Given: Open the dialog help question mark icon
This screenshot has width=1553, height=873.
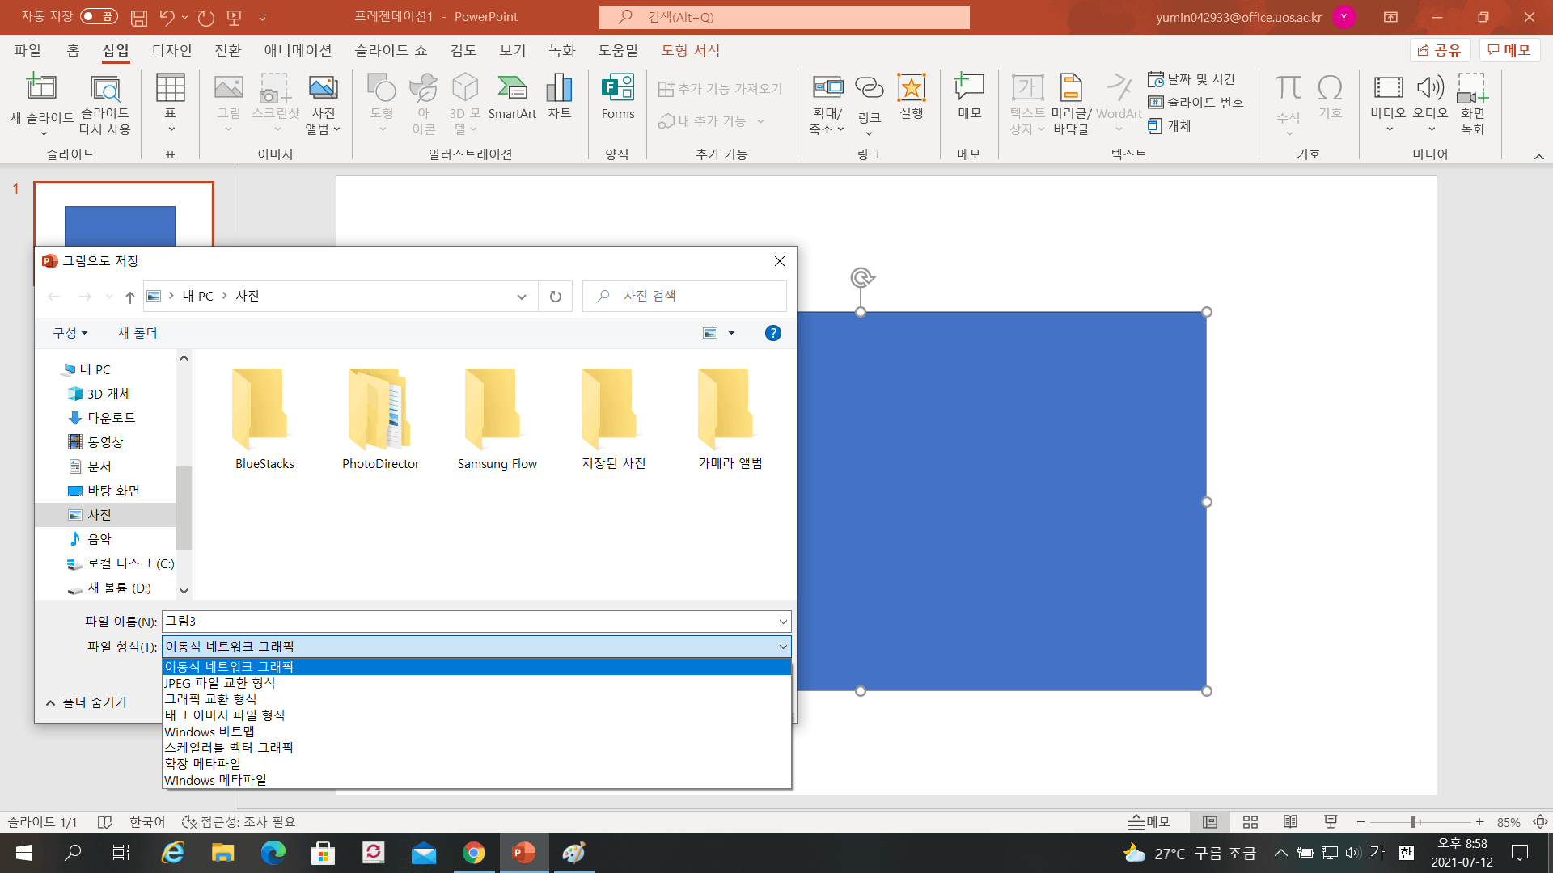Looking at the screenshot, I should (773, 333).
